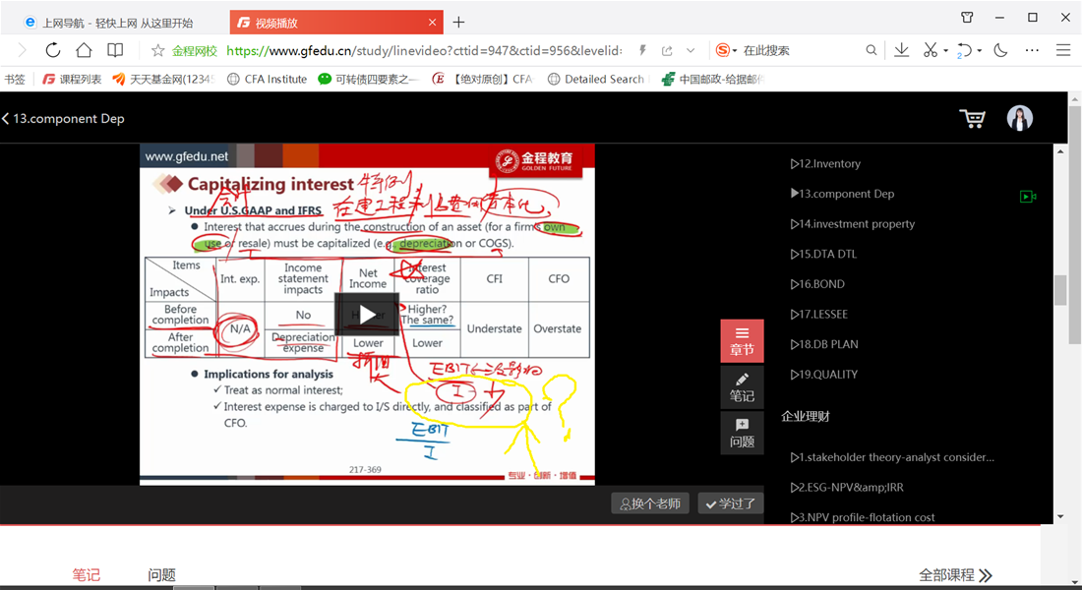Screen dimensions: 1082x590
Task: Click chapter list scrollbar down arrow
Action: [x=1060, y=516]
